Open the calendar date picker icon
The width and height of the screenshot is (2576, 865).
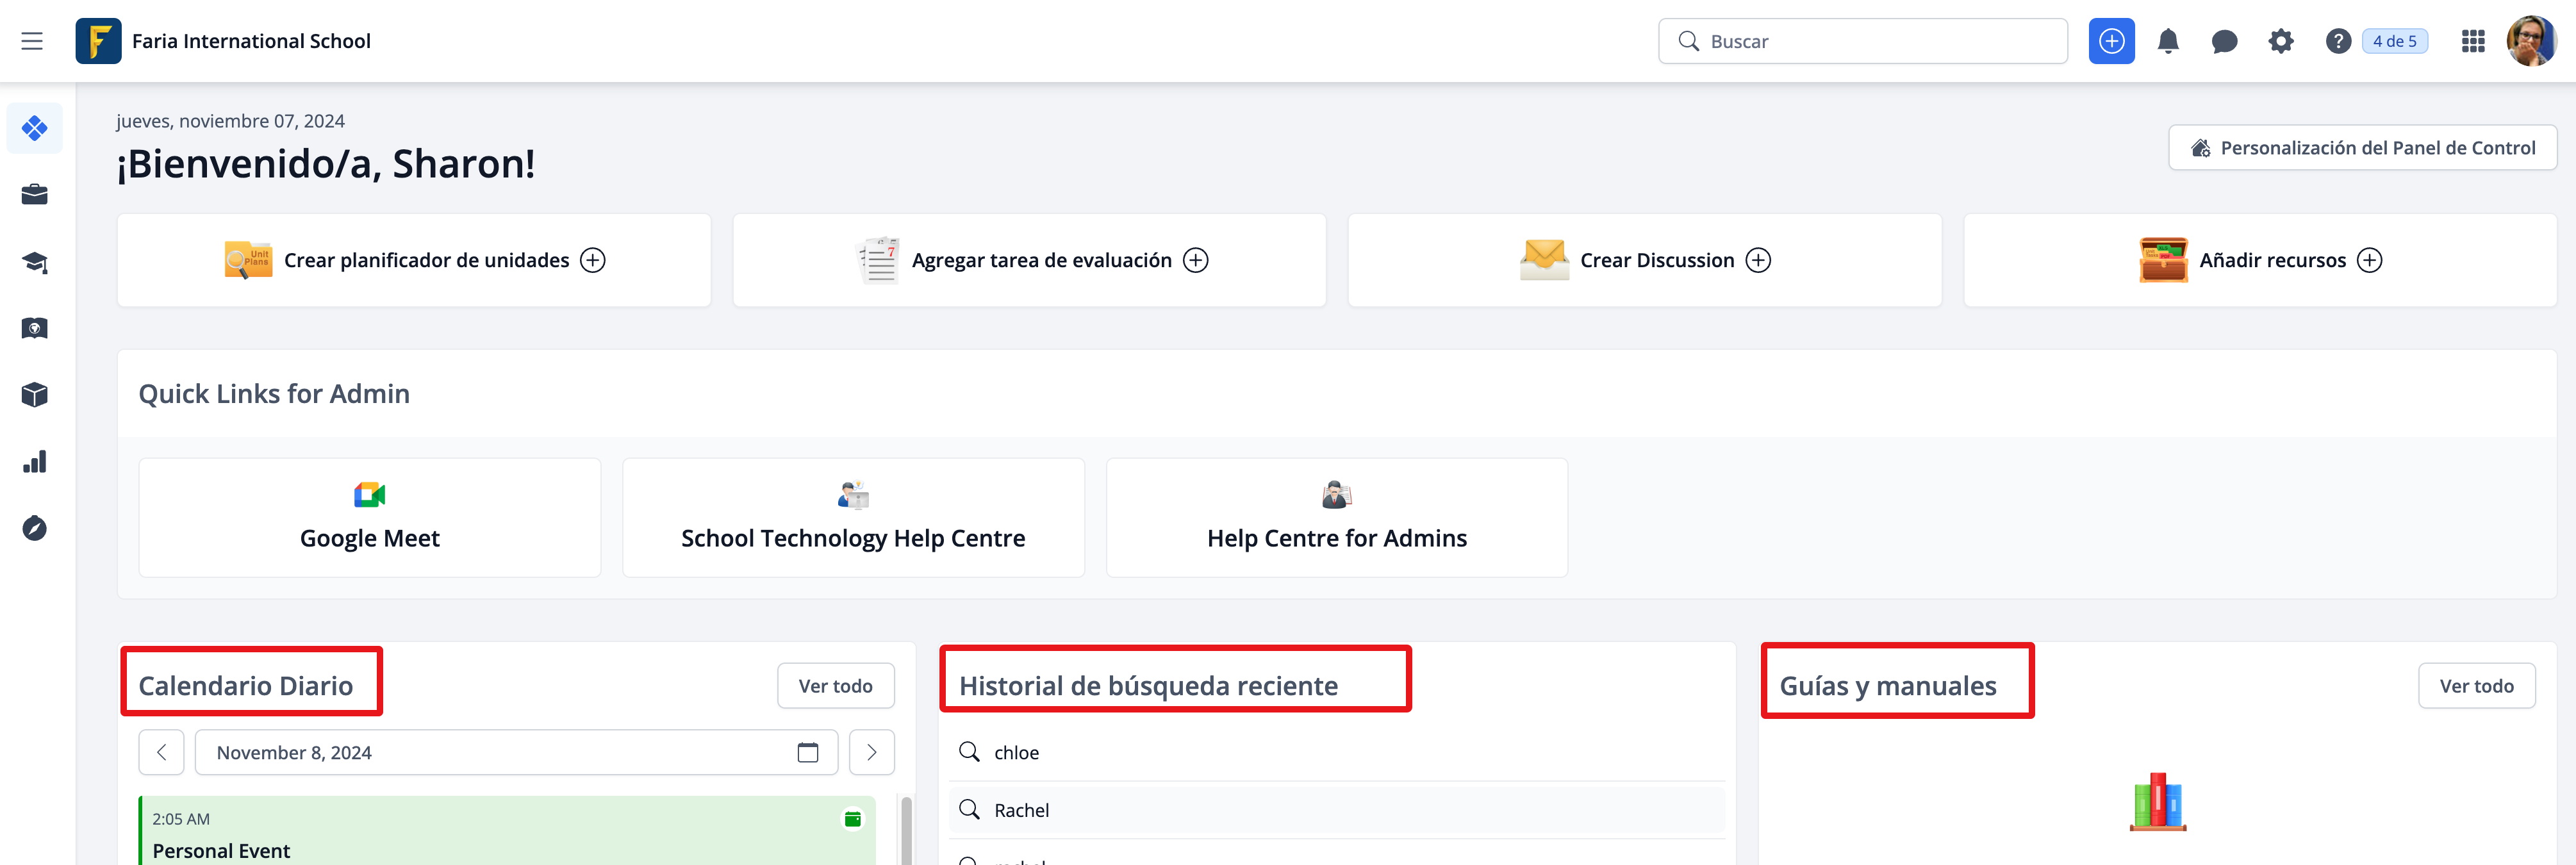point(807,752)
